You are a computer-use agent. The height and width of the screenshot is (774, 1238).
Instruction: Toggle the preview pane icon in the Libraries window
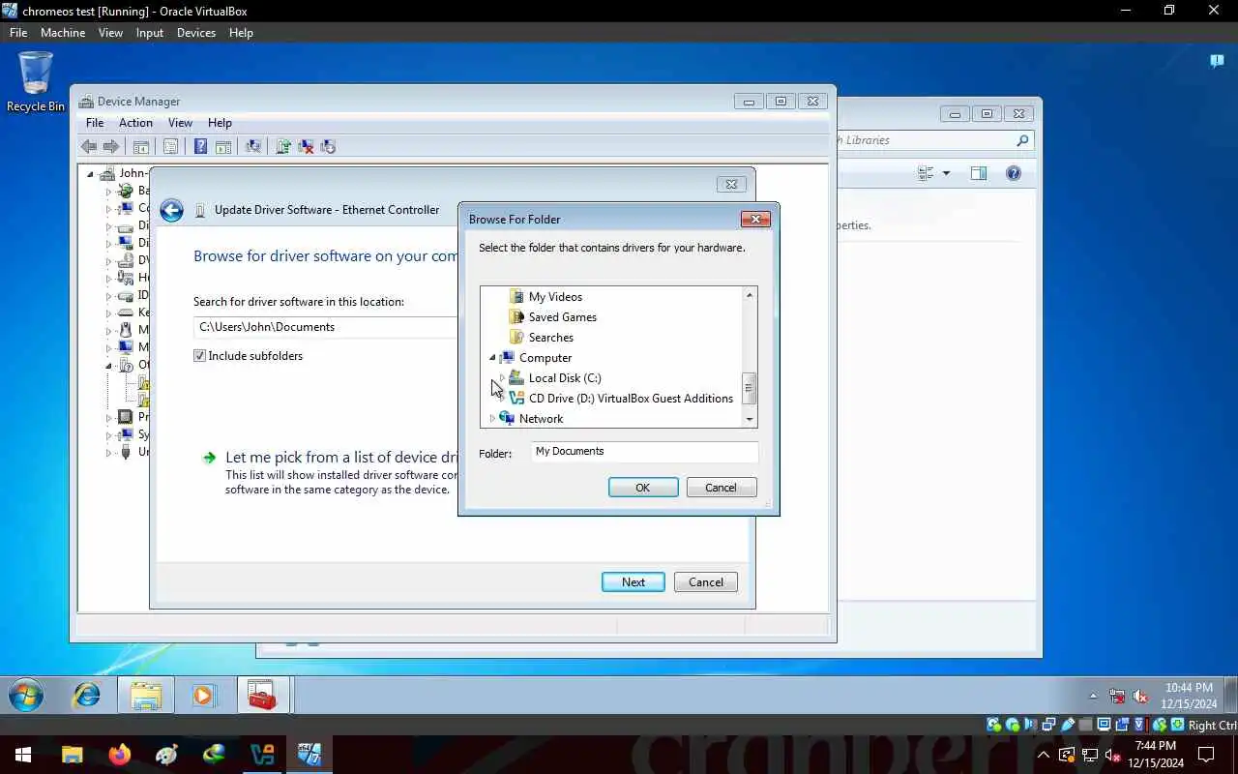pos(979,173)
